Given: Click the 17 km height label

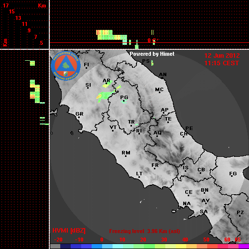Looking at the screenshot, I should pyautogui.click(x=5, y=5).
